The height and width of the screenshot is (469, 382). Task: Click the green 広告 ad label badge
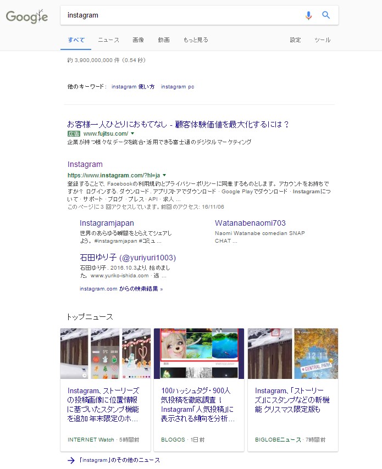tap(74, 133)
